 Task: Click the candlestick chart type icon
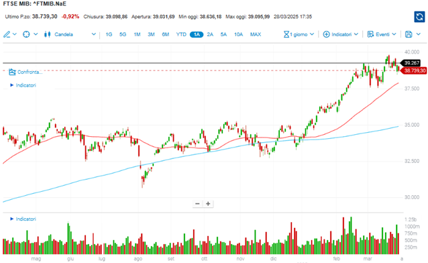point(47,34)
